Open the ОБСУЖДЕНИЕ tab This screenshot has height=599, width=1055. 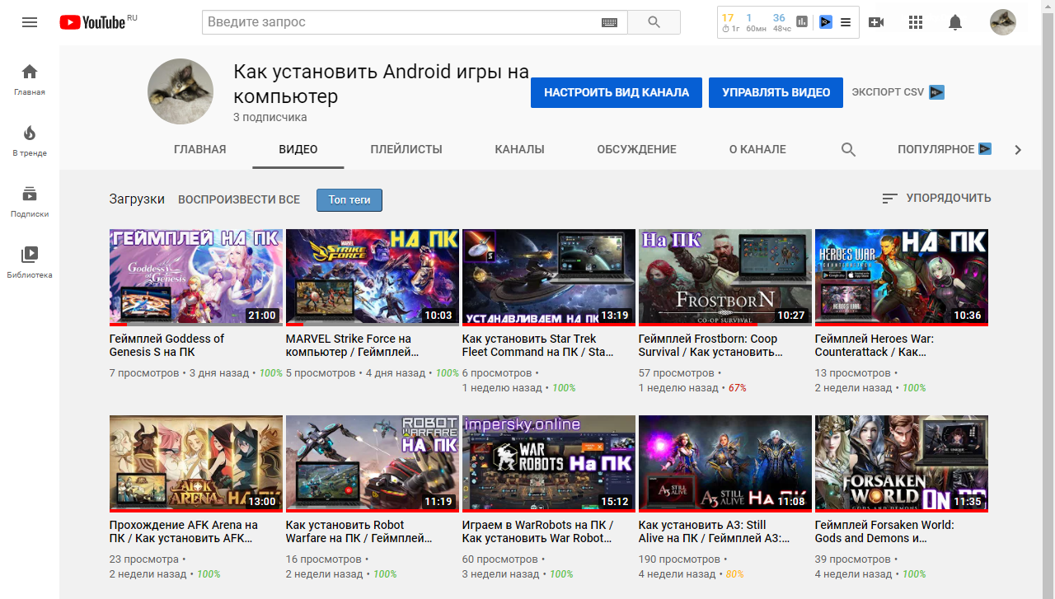(636, 149)
